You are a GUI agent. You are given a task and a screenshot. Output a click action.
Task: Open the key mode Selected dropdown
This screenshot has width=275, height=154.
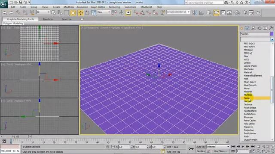[218, 147]
